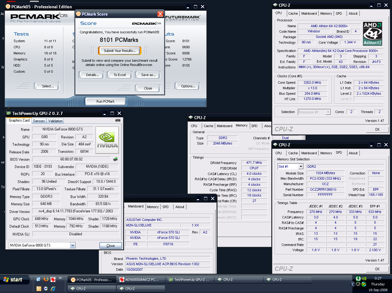Click the taskbar clock showing 0:27

(378, 278)
